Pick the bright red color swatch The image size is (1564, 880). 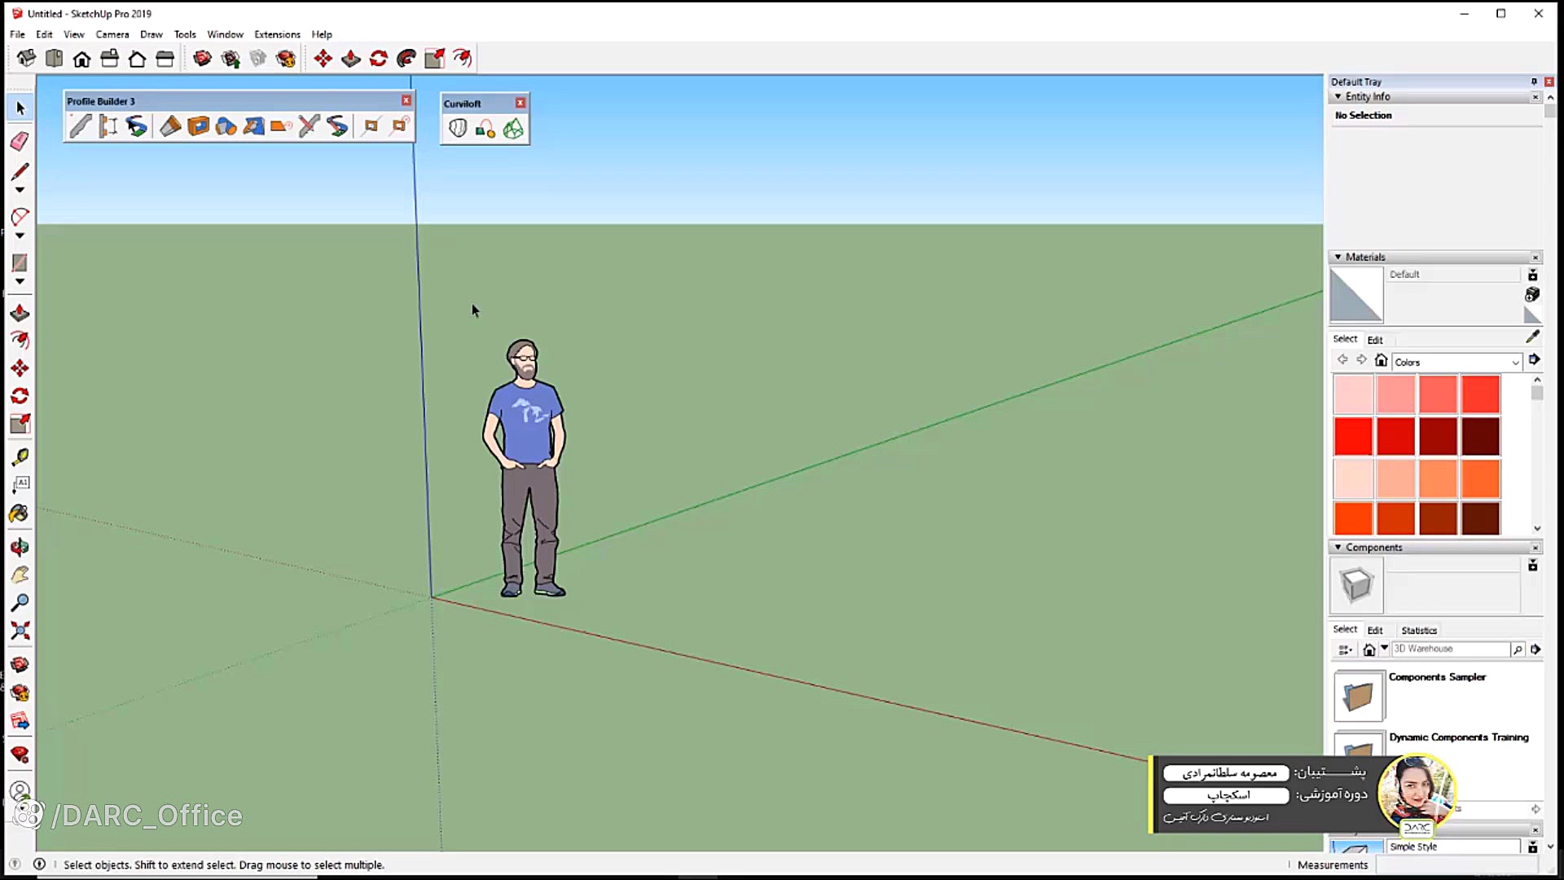1353,436
